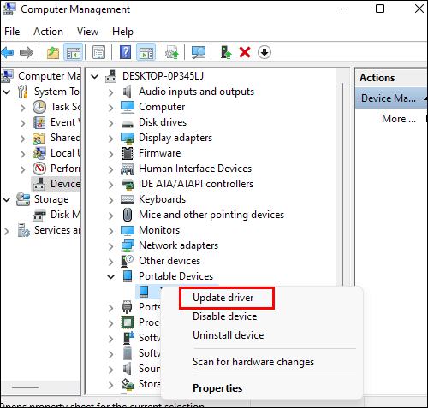Click the blue Back arrow toolbar icon
This screenshot has height=408, width=428.
click(x=8, y=52)
